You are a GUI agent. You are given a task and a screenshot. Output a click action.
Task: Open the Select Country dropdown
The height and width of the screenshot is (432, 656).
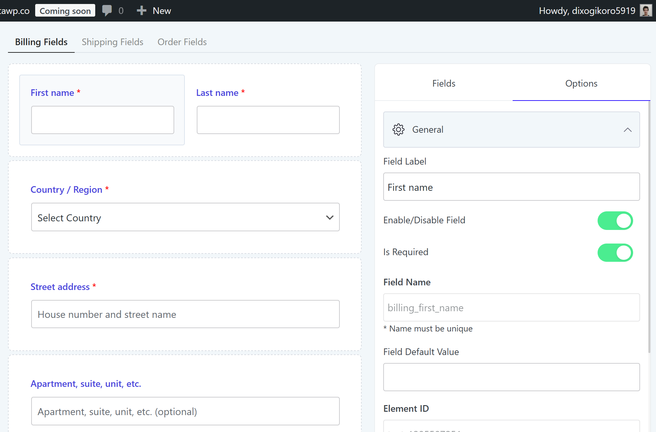pos(185,217)
